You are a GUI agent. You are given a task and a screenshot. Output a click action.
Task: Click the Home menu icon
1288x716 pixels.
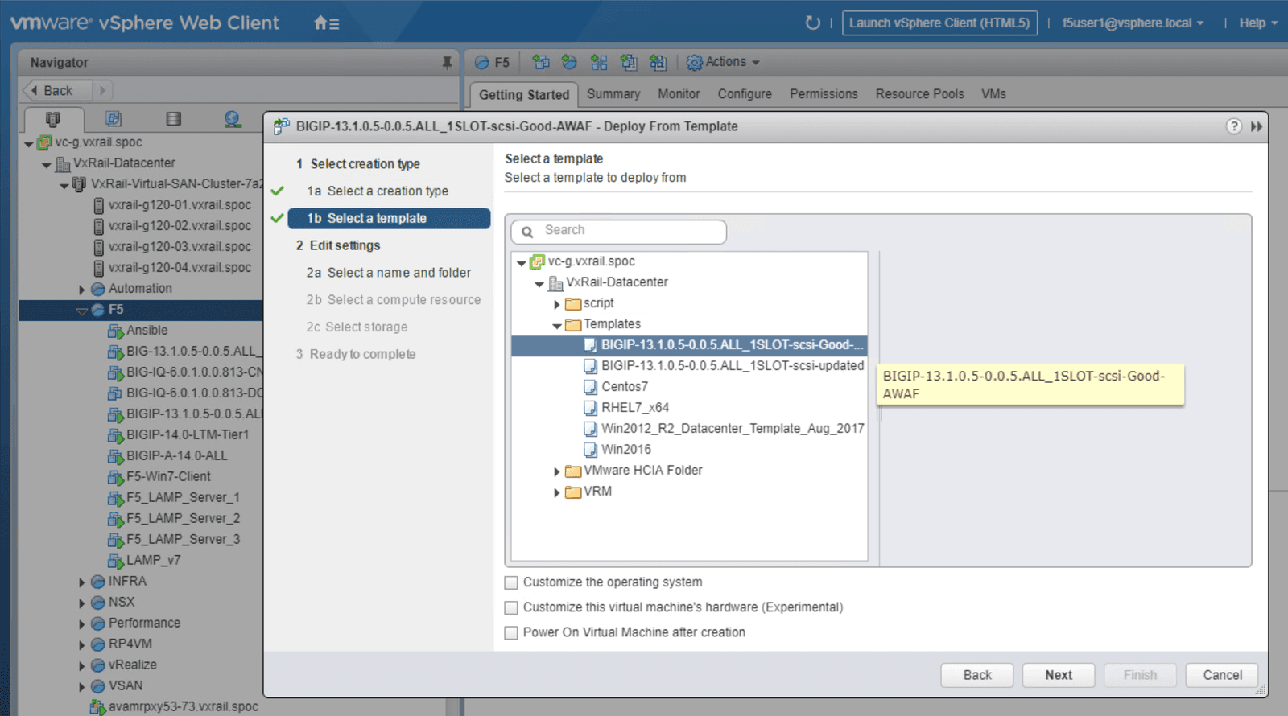coord(325,23)
